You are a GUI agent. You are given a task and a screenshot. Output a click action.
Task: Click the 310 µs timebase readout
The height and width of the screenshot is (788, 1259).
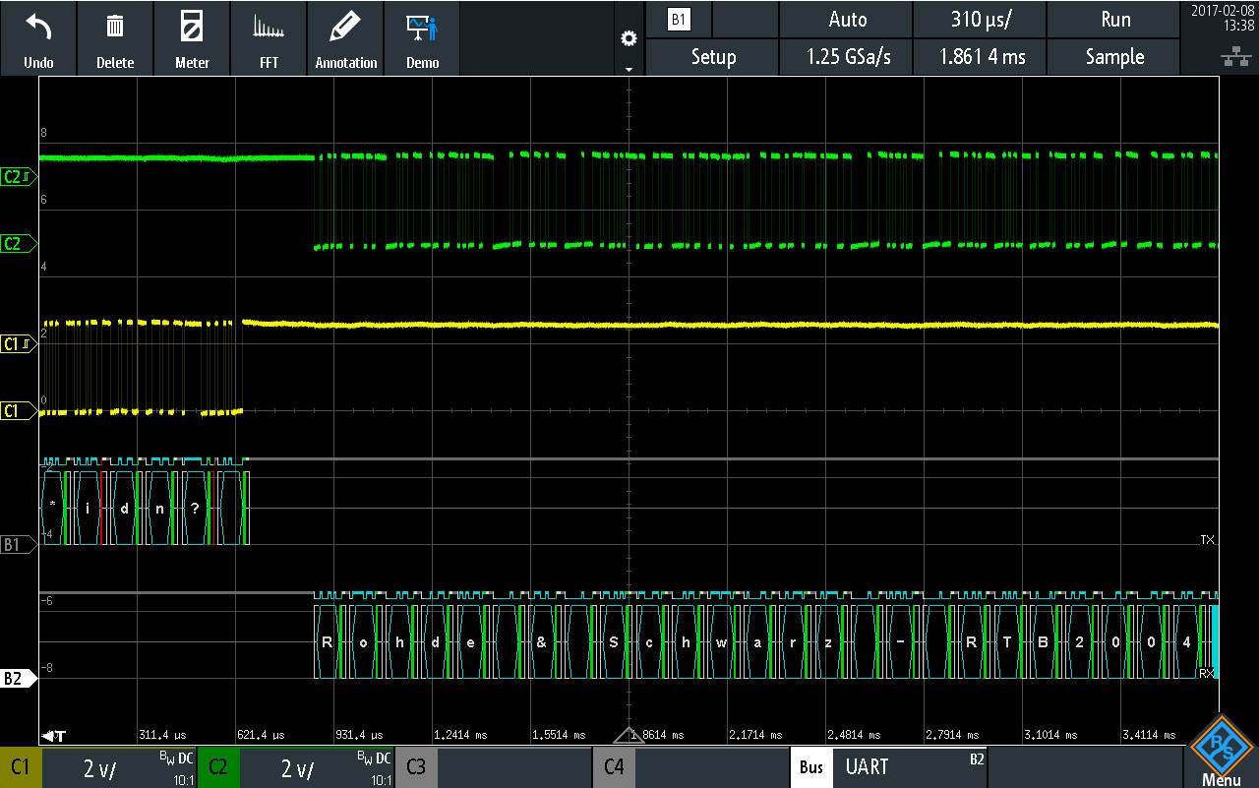click(x=980, y=19)
